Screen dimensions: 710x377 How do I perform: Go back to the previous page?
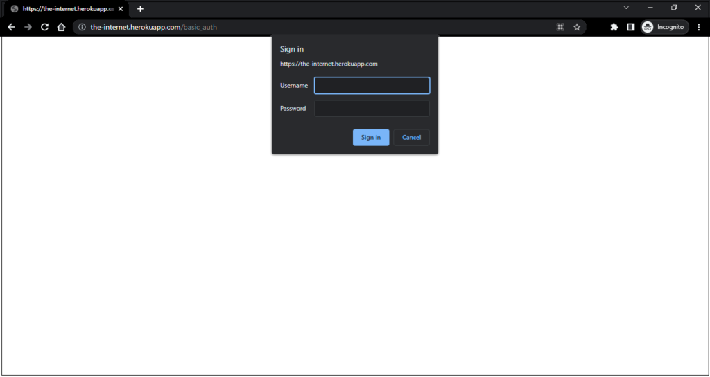[x=11, y=27]
